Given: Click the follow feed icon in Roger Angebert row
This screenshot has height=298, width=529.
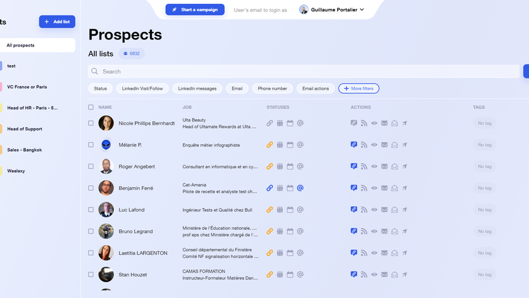Looking at the screenshot, I should [x=364, y=167].
